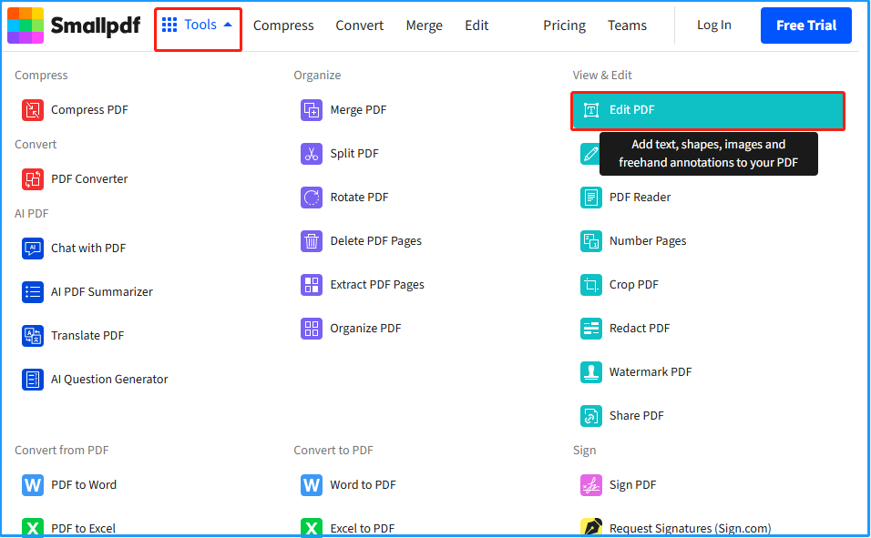
Task: Open Request Signatures (Sign.com) link
Action: click(690, 529)
